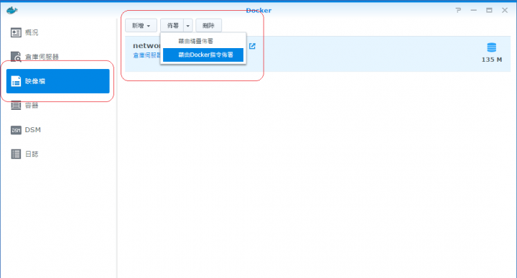
Task: Click the Docker window title text
Action: (258, 10)
